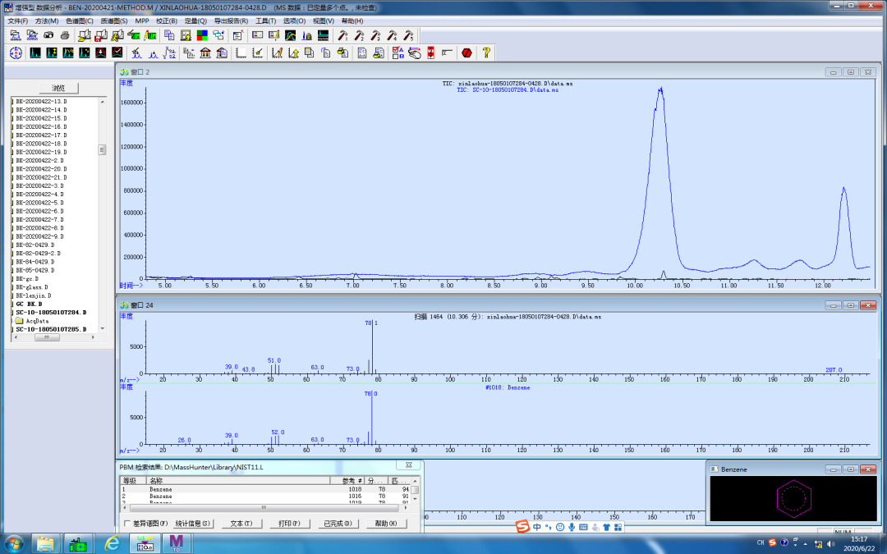
Task: Select file GC BK.D in list
Action: (28, 304)
